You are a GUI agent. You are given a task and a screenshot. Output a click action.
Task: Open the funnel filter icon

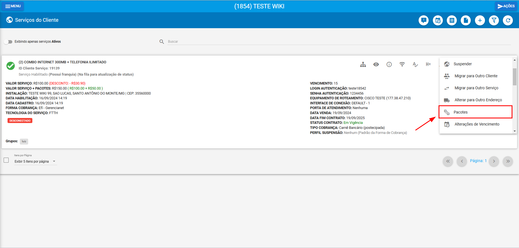(x=494, y=20)
